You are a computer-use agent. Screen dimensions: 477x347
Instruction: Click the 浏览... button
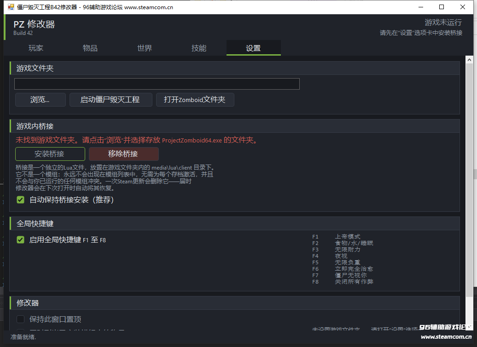tap(41, 100)
